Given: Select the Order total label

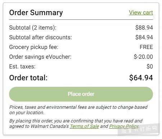Looking at the screenshot, I should [x=28, y=78].
